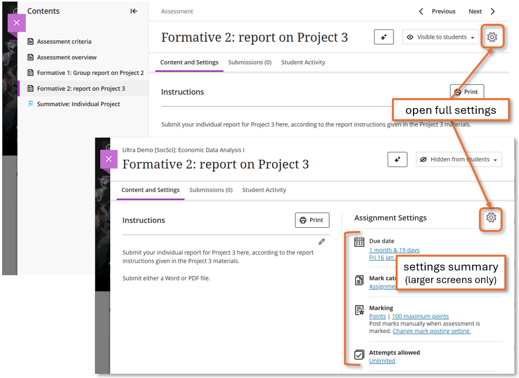Switch to Submissions (0) tab in lower window

[210, 190]
